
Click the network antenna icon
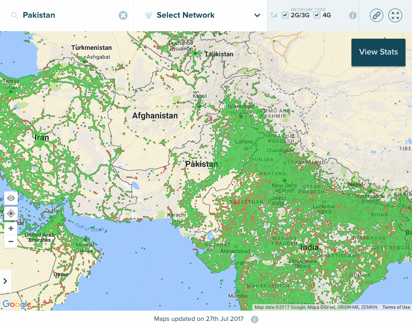149,15
